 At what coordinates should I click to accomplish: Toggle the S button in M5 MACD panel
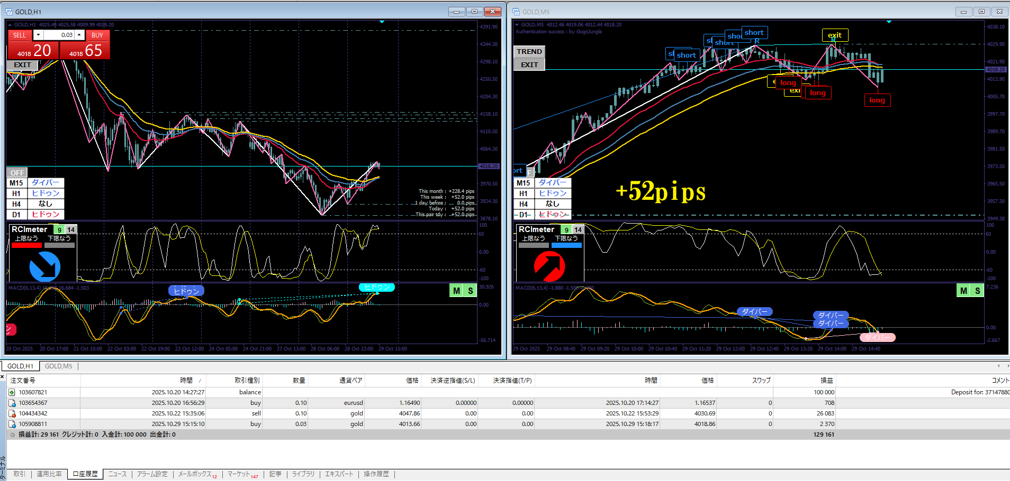click(x=977, y=291)
